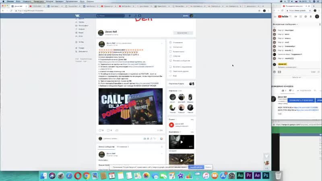Switch to 'Отложенные' posts tab

coord(123,147)
